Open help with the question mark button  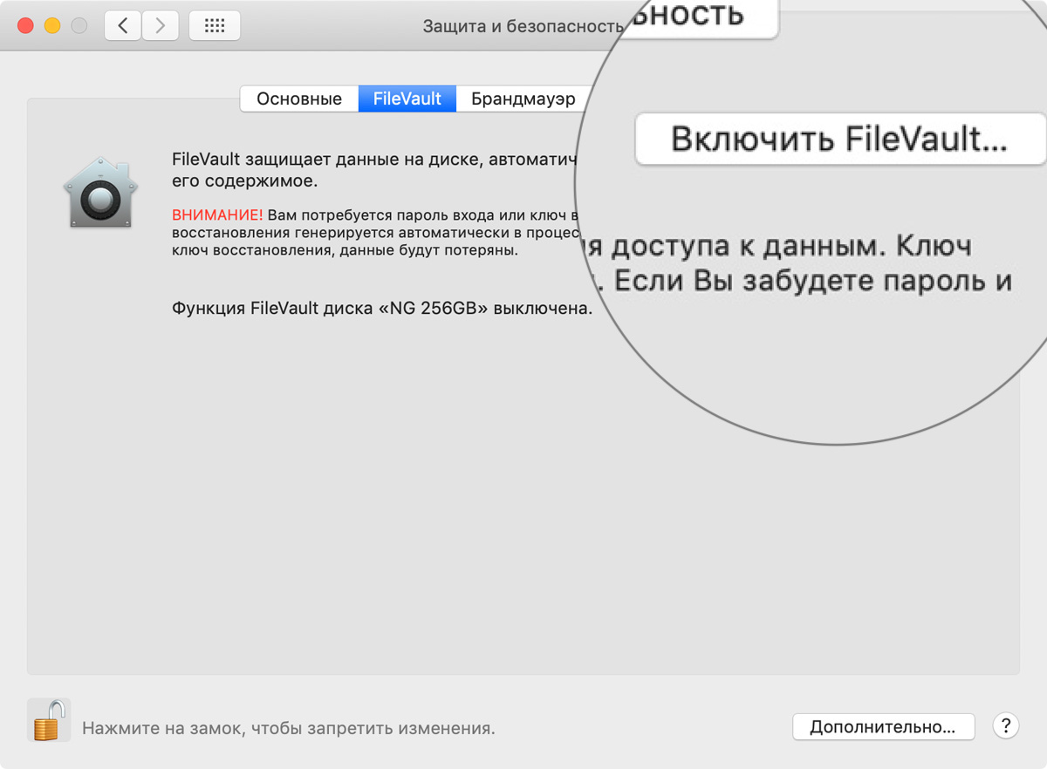click(1006, 725)
